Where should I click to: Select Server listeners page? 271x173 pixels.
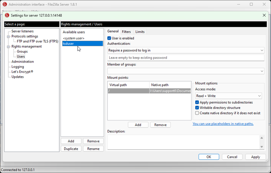(x=23, y=31)
